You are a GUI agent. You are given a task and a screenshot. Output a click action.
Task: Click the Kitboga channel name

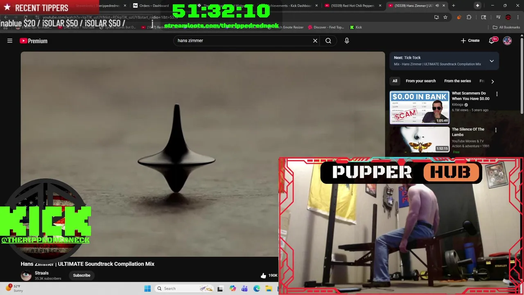[x=457, y=104]
